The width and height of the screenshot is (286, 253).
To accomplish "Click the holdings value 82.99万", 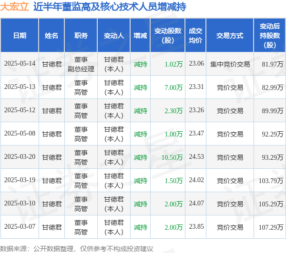I will pos(273,88).
